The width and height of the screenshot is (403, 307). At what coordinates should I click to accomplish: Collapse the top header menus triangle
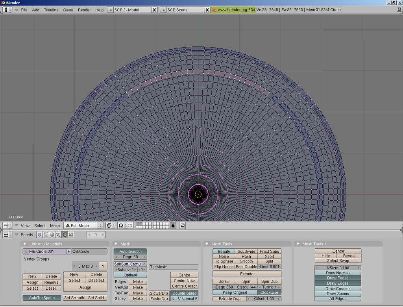click(17, 10)
